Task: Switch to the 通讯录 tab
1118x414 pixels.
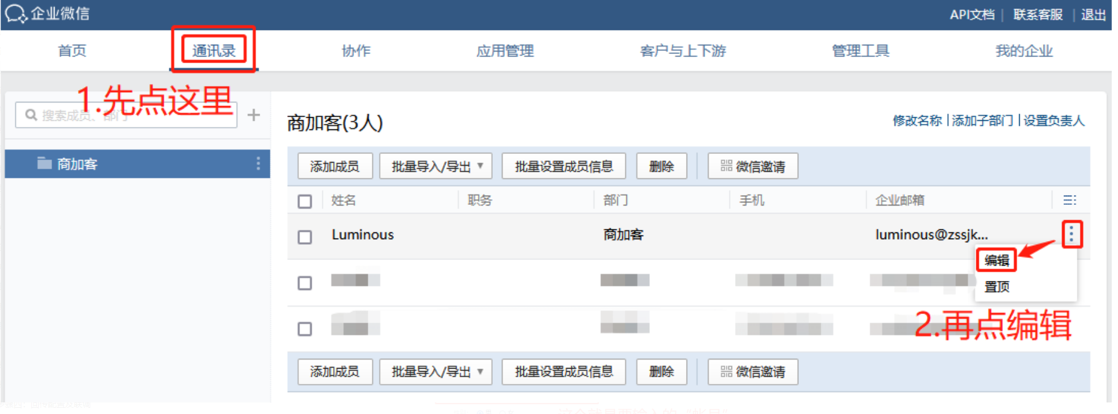Action: (x=214, y=50)
